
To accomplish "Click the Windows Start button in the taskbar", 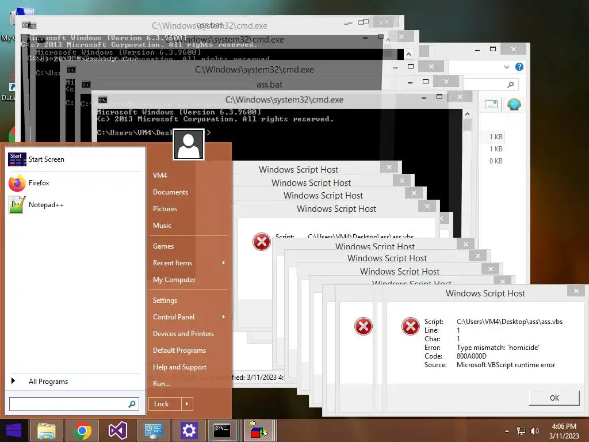I will 14,430.
